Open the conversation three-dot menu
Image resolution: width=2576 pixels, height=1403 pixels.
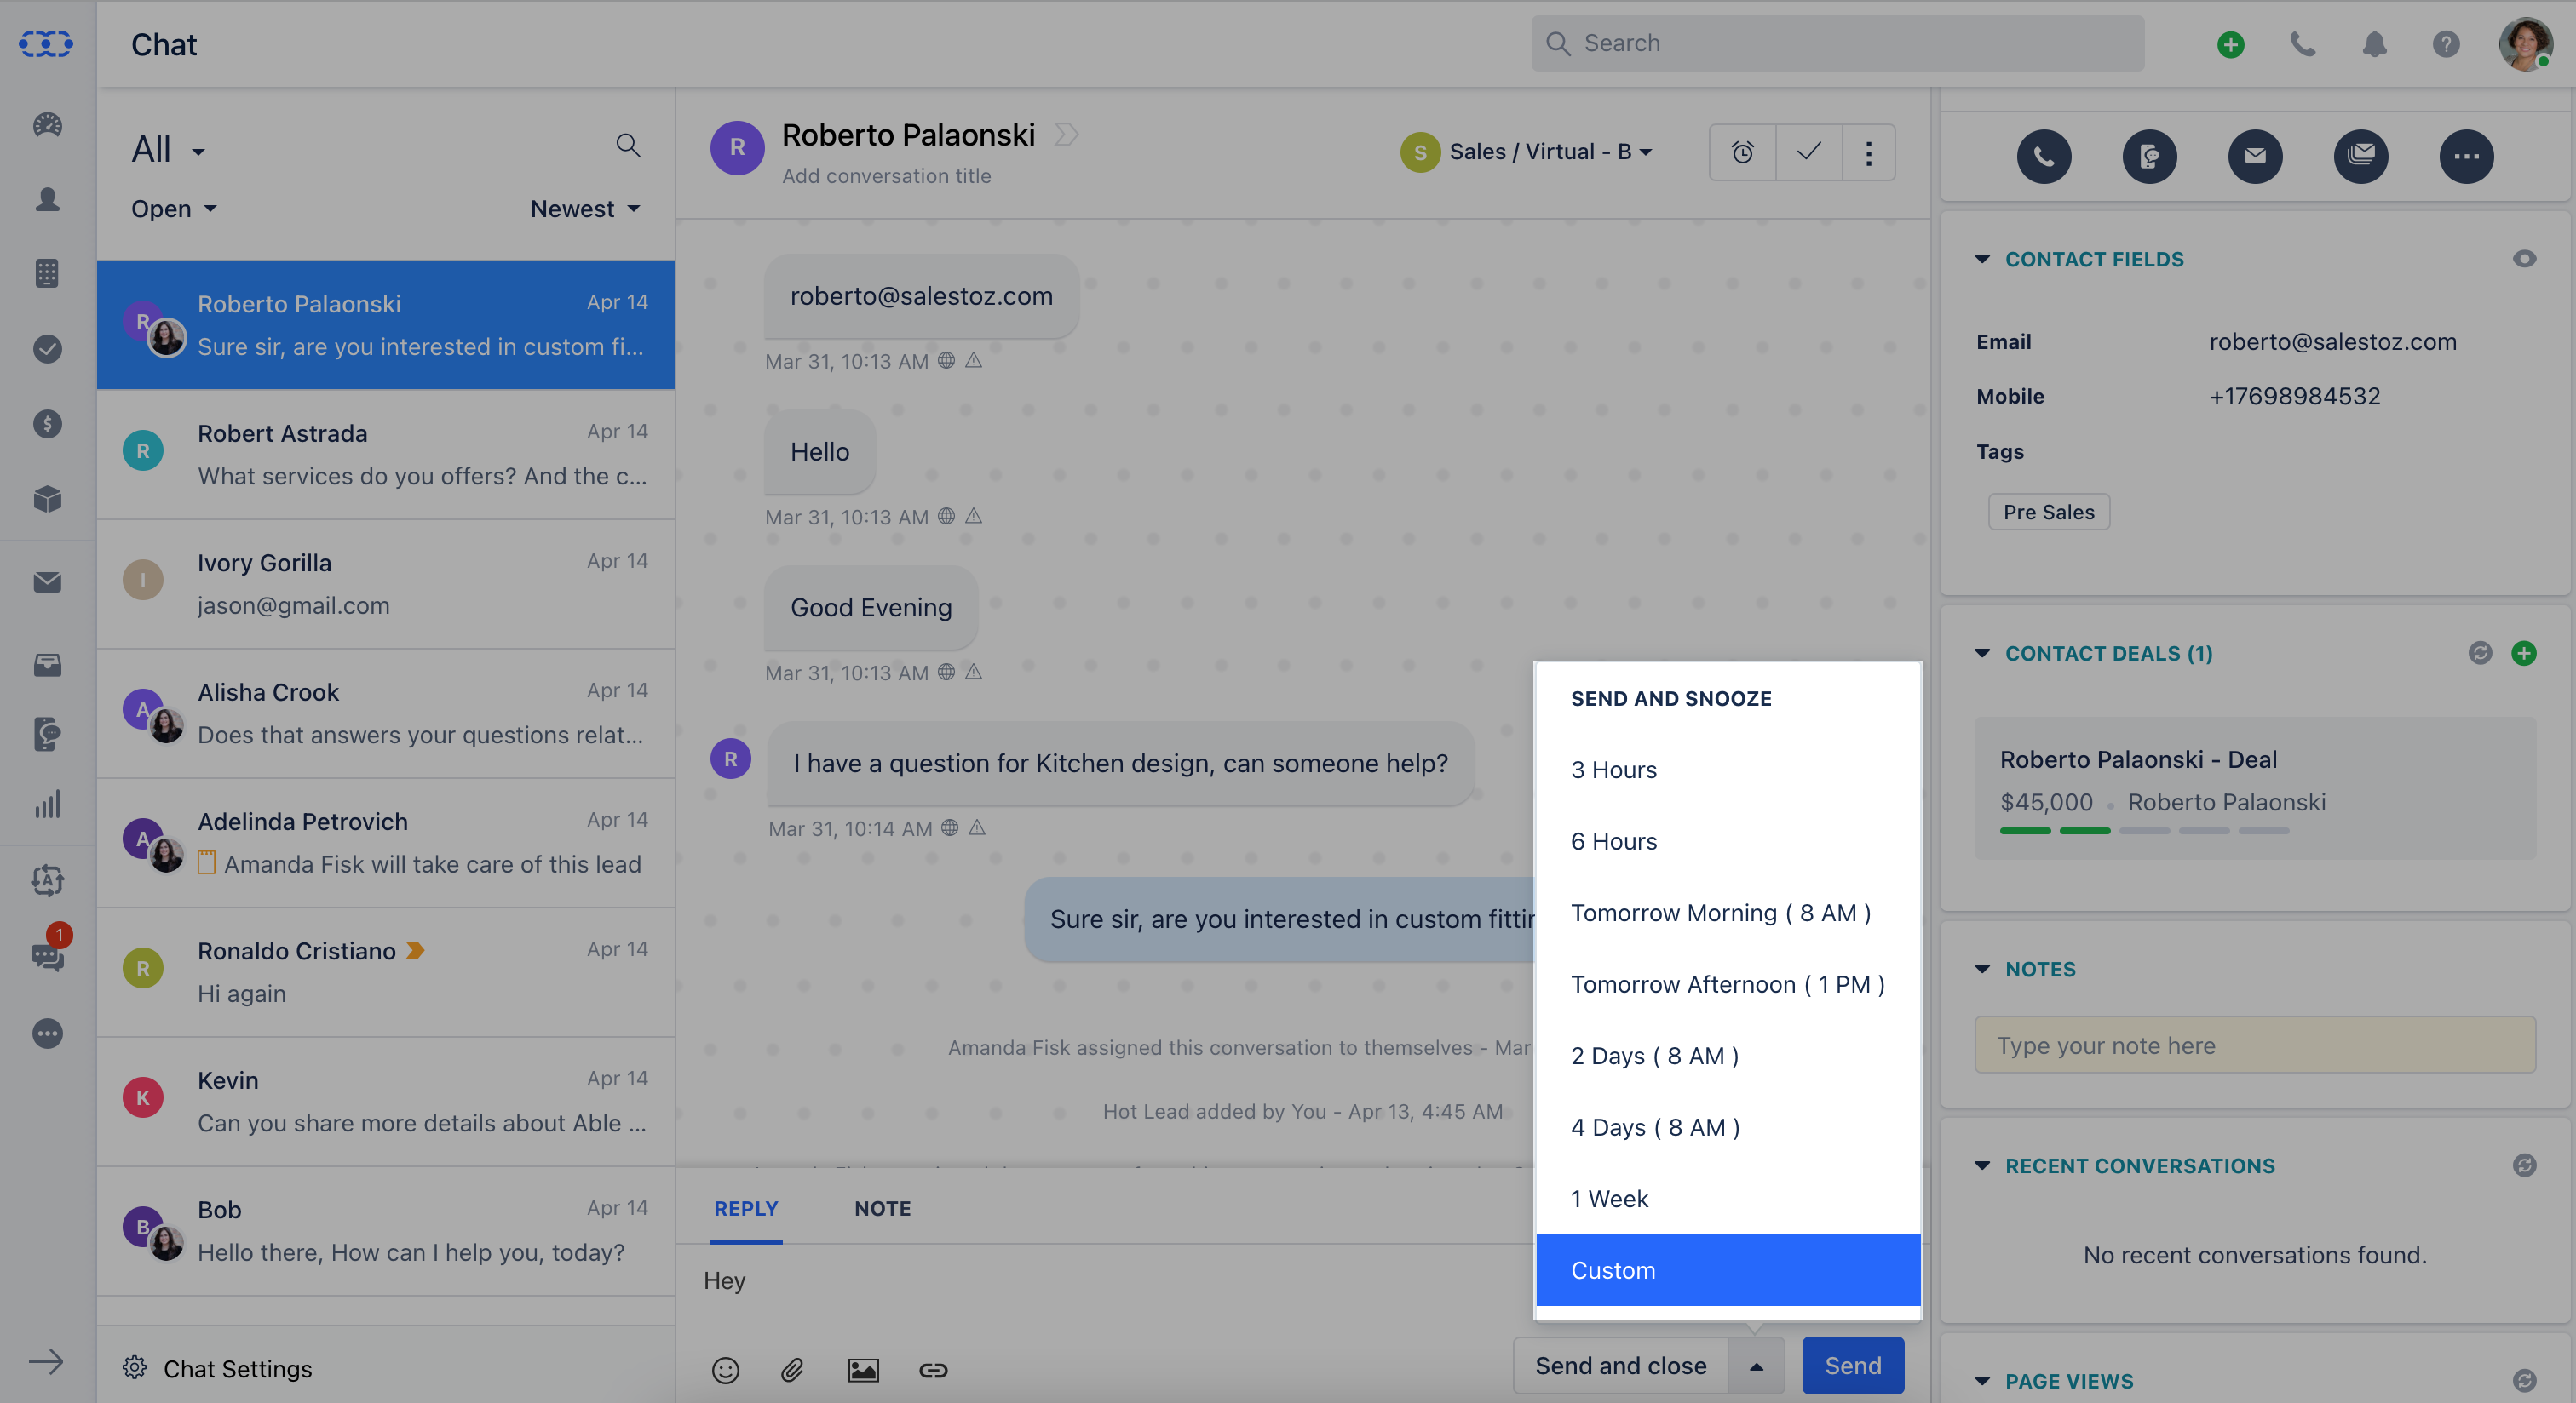[x=1868, y=152]
